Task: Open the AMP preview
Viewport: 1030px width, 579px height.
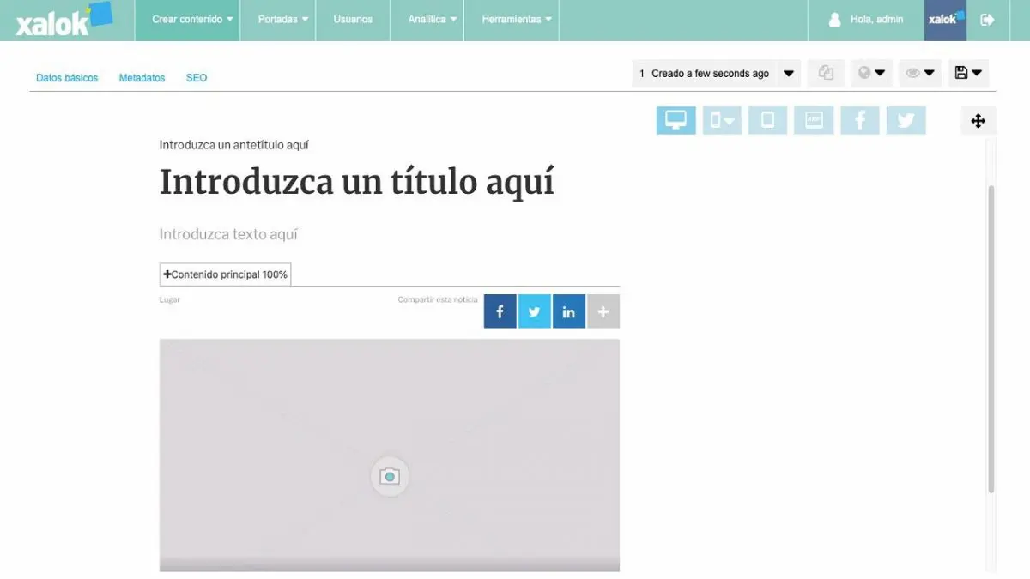Action: [814, 120]
